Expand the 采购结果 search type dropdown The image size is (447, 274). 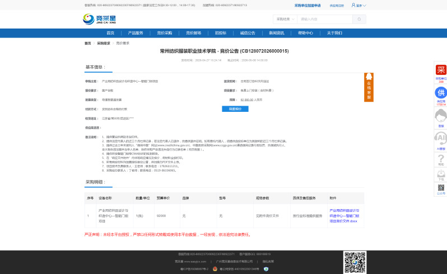285,19
